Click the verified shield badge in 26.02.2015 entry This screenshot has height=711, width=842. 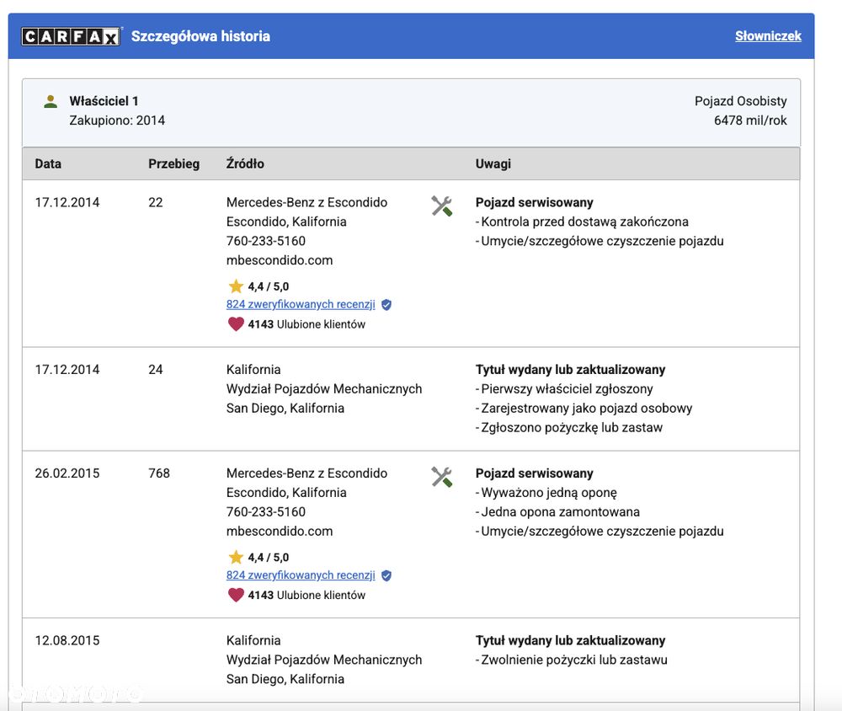coord(386,575)
